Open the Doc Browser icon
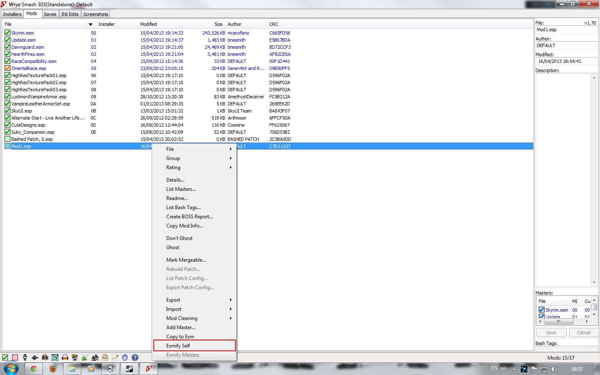This screenshot has width=600, height=375. pyautogui.click(x=105, y=357)
